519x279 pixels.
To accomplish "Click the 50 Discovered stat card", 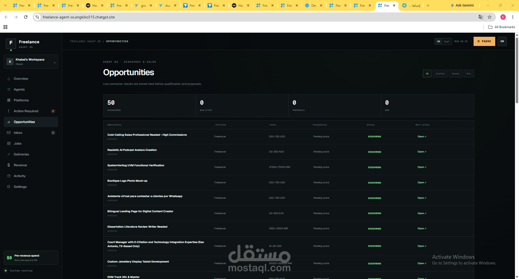I will click(149, 106).
